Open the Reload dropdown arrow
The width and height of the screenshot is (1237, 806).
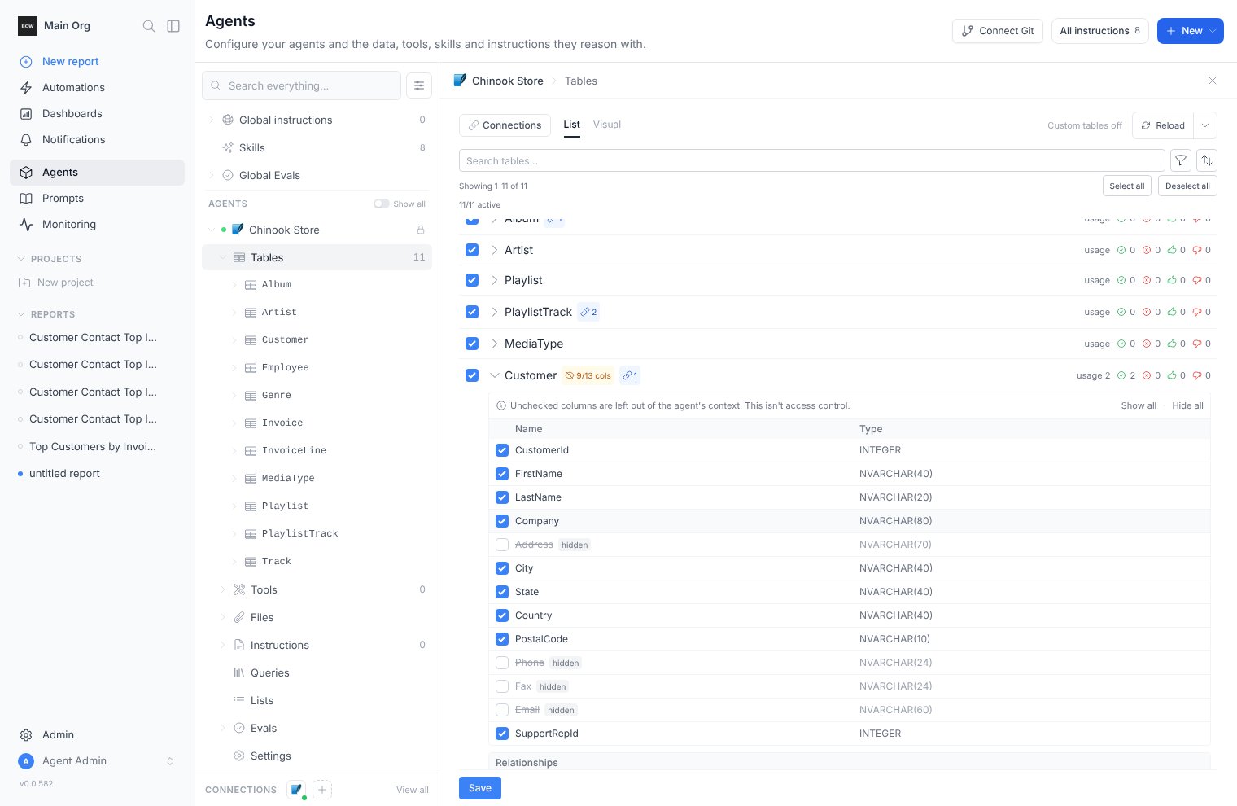pos(1205,125)
